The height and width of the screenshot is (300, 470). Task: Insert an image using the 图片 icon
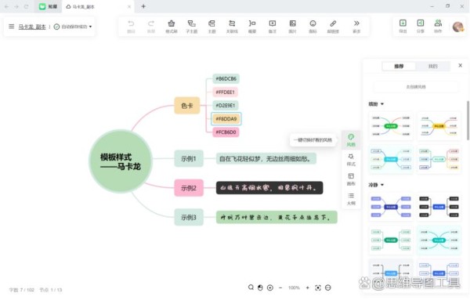point(292,27)
